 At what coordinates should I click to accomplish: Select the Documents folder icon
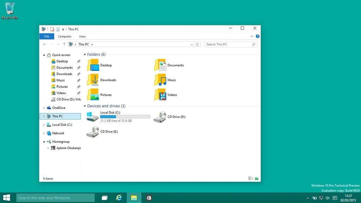click(x=160, y=65)
